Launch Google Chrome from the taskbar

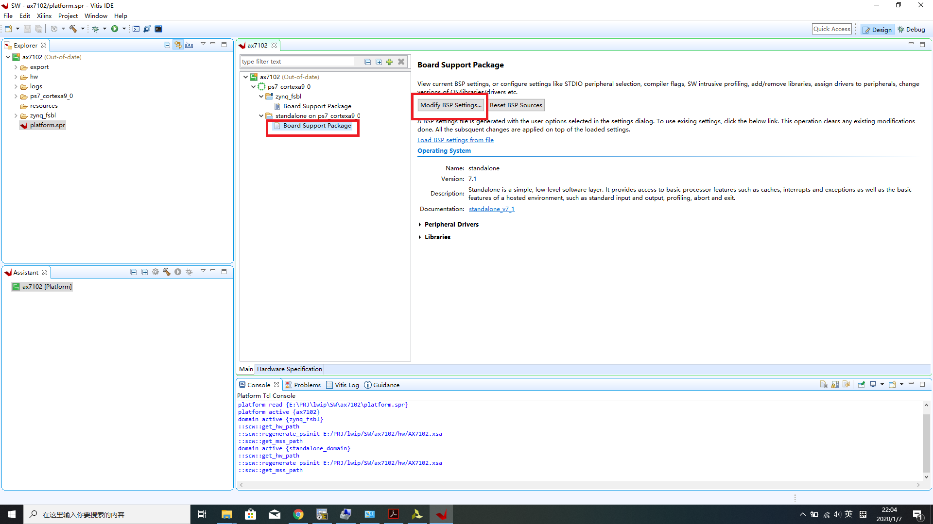click(x=298, y=514)
